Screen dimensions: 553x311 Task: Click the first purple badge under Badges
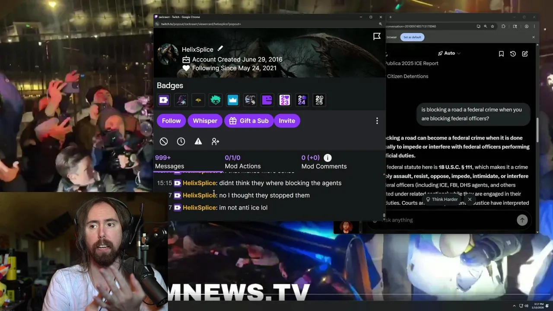tap(164, 100)
